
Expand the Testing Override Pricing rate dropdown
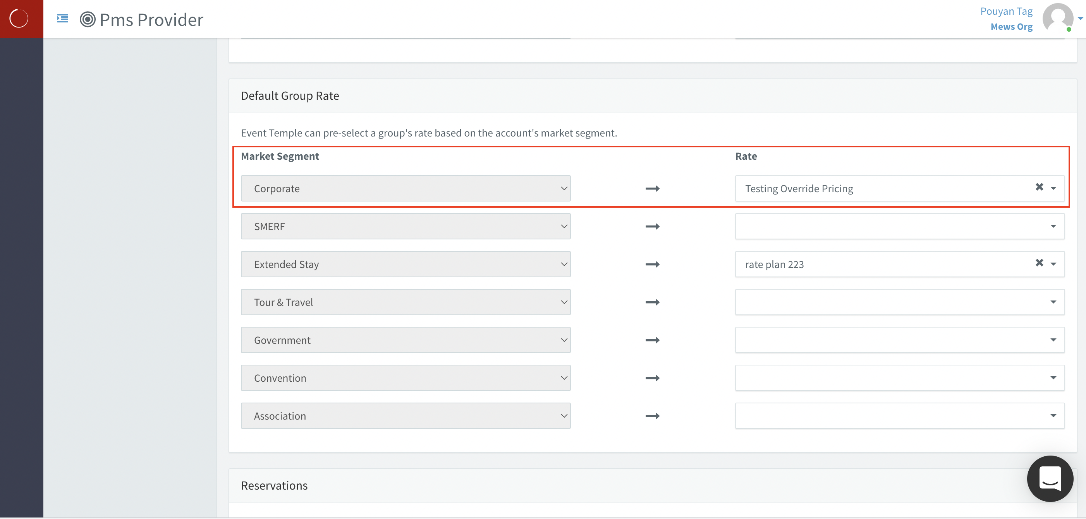click(1053, 188)
